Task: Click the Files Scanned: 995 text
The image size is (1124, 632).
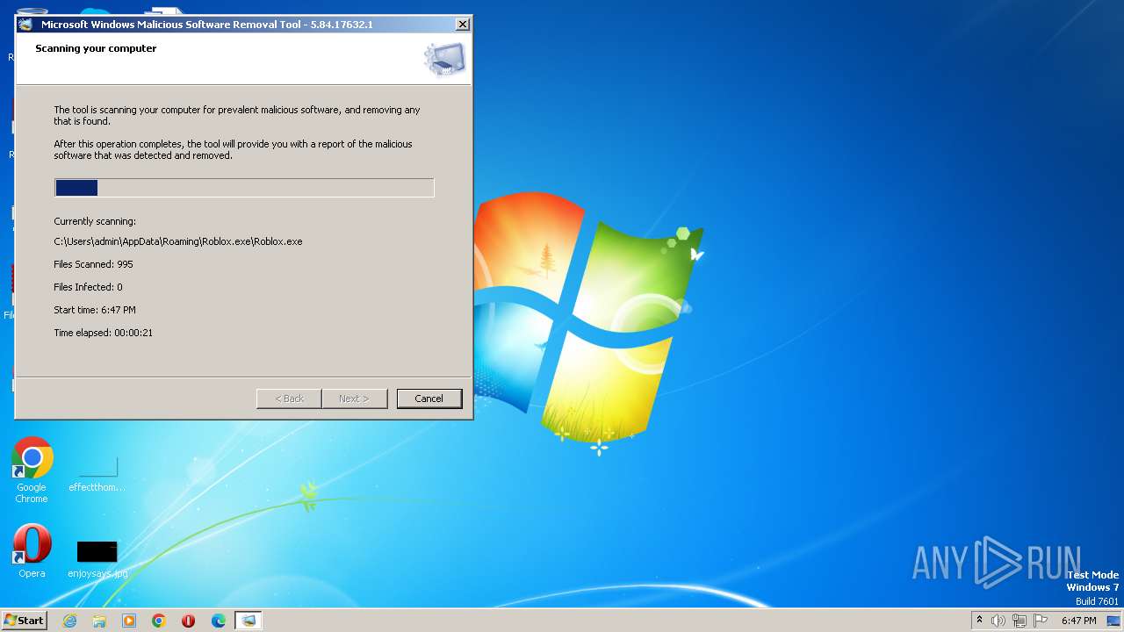Action: [94, 264]
